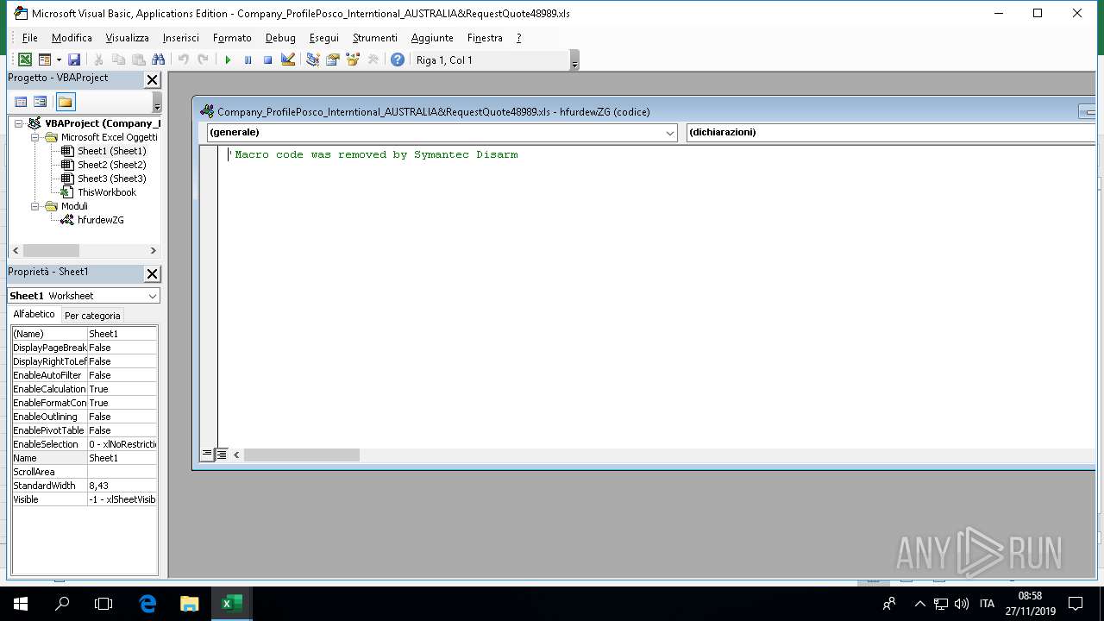
Task: Select Sheet1 (Sheet1) in project tree
Action: point(112,151)
